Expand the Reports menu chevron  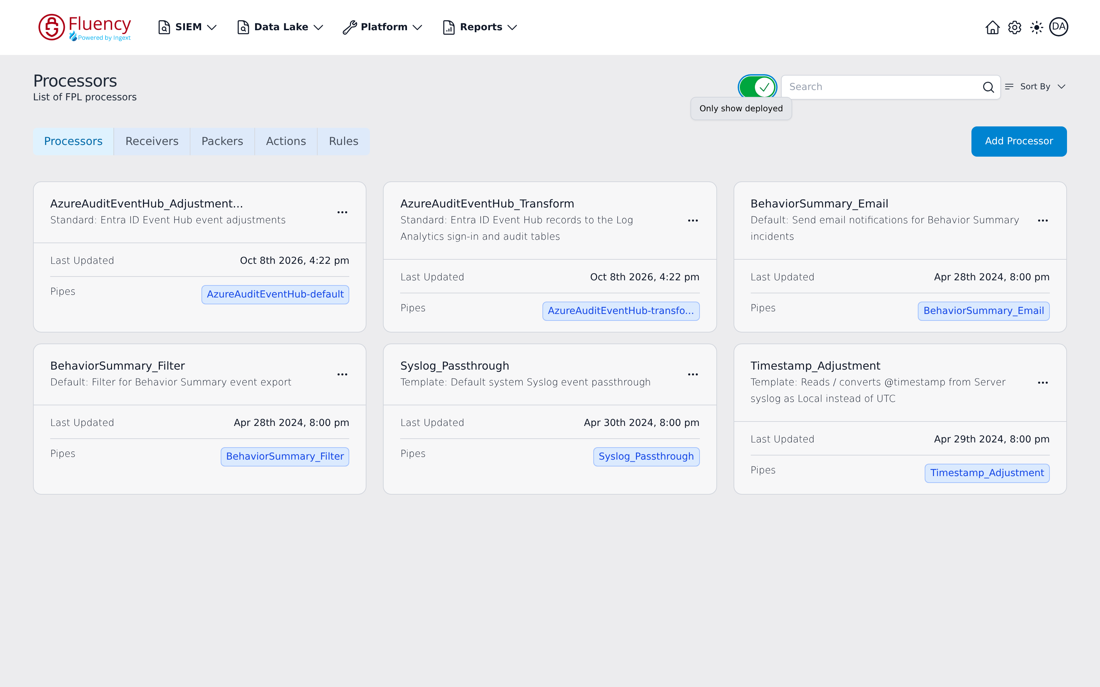[512, 27]
